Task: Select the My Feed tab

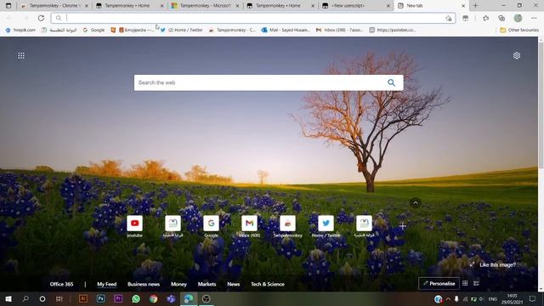Action: click(x=107, y=284)
